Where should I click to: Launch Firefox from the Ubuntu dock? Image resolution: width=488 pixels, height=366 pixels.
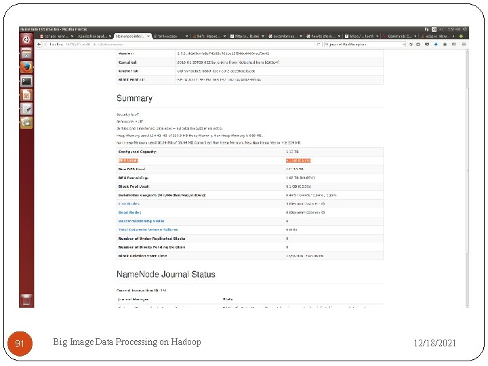pyautogui.click(x=26, y=67)
